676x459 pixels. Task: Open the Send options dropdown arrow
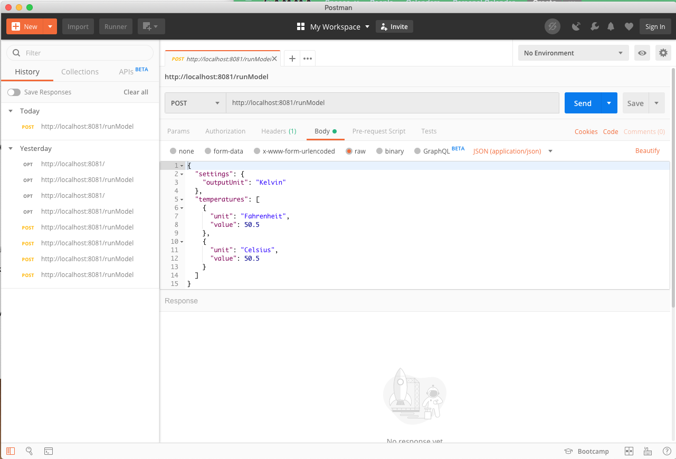click(x=609, y=103)
